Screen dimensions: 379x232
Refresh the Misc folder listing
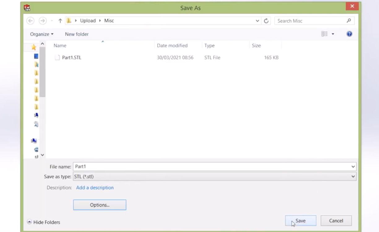266,21
